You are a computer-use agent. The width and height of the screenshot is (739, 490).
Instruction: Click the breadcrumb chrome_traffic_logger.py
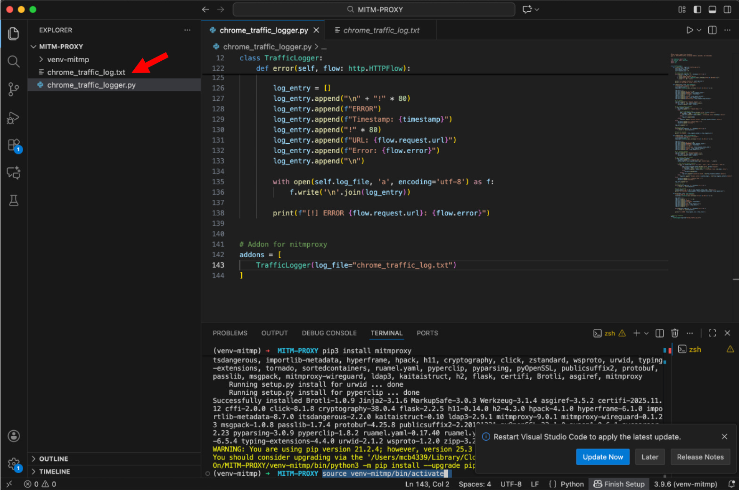(267, 47)
